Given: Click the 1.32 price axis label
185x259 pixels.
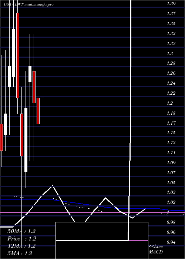Looking at the screenshot, I should point(171,44).
